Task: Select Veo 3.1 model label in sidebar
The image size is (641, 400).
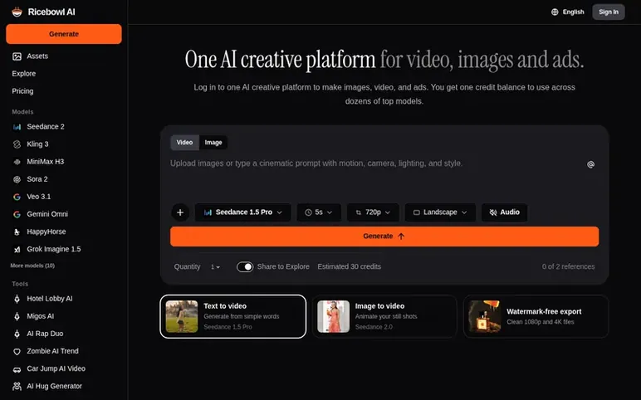Action: click(x=39, y=197)
